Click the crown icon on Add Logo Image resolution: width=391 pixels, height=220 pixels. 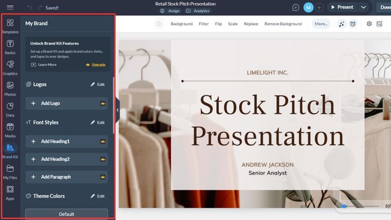pos(103,103)
